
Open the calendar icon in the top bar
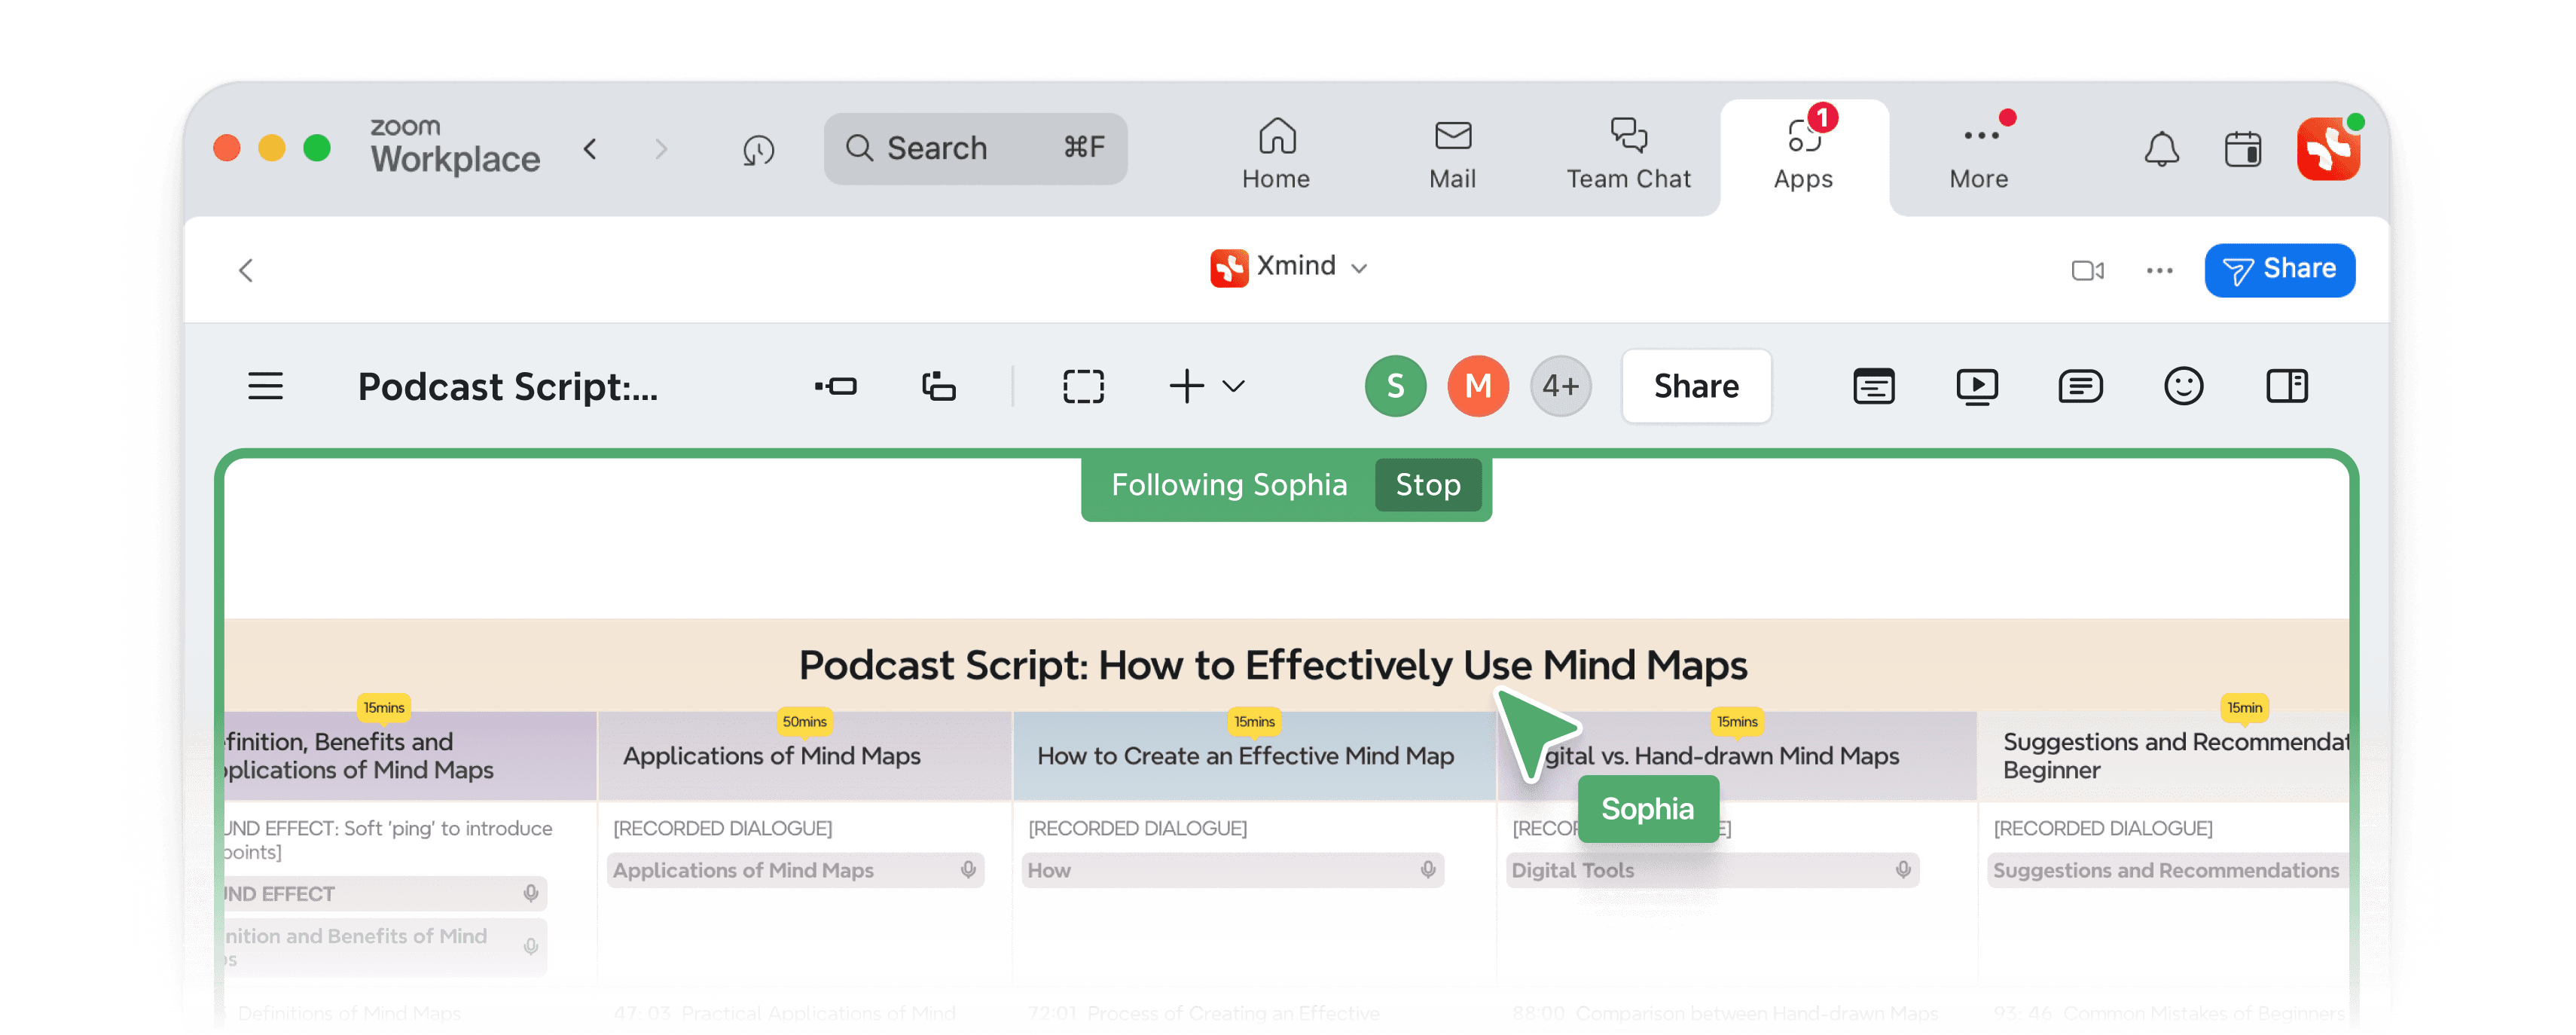point(2242,150)
